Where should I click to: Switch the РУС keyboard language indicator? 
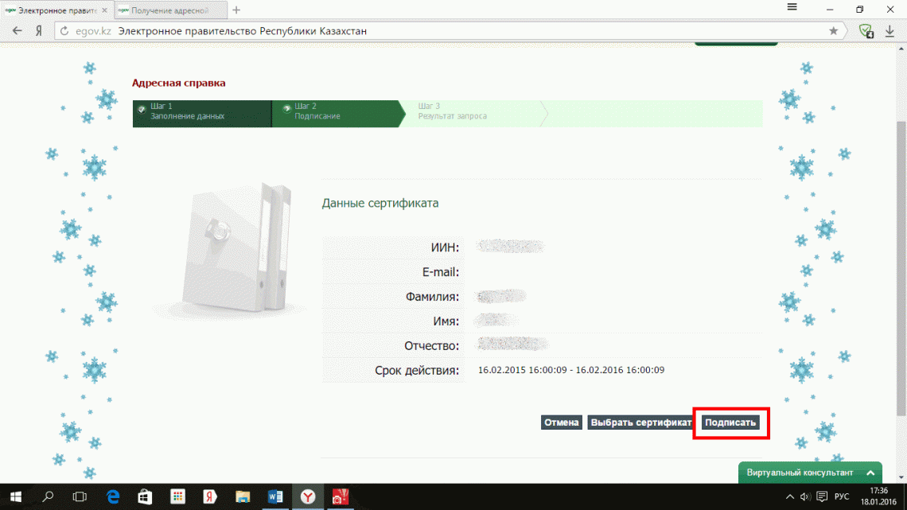pyautogui.click(x=841, y=496)
